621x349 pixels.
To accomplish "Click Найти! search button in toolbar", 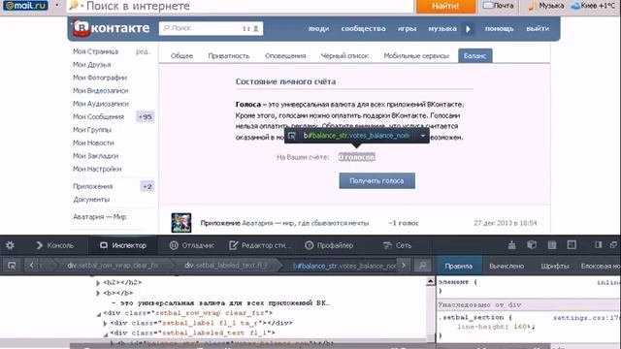I will (x=445, y=6).
